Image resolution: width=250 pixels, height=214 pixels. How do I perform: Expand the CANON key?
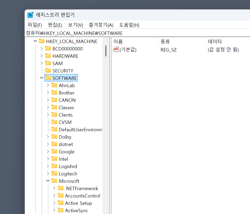(x=48, y=100)
